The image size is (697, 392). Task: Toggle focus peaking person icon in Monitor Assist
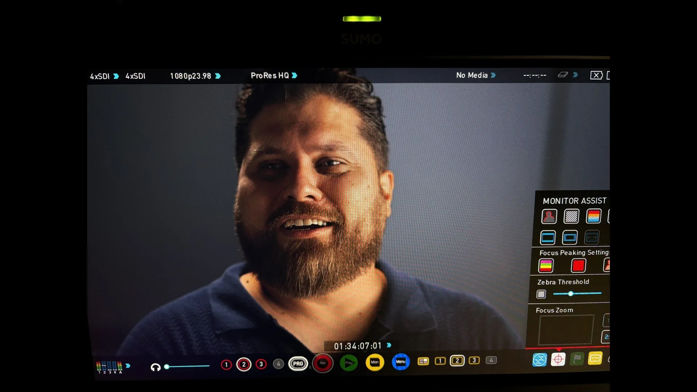pyautogui.click(x=549, y=216)
